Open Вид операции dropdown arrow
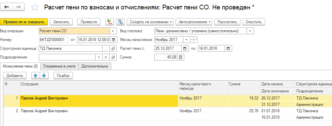This screenshot has height=126, width=332. pyautogui.click(x=113, y=31)
